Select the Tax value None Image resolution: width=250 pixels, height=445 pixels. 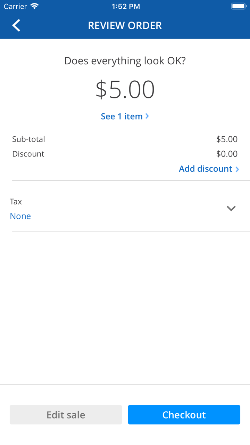20,216
